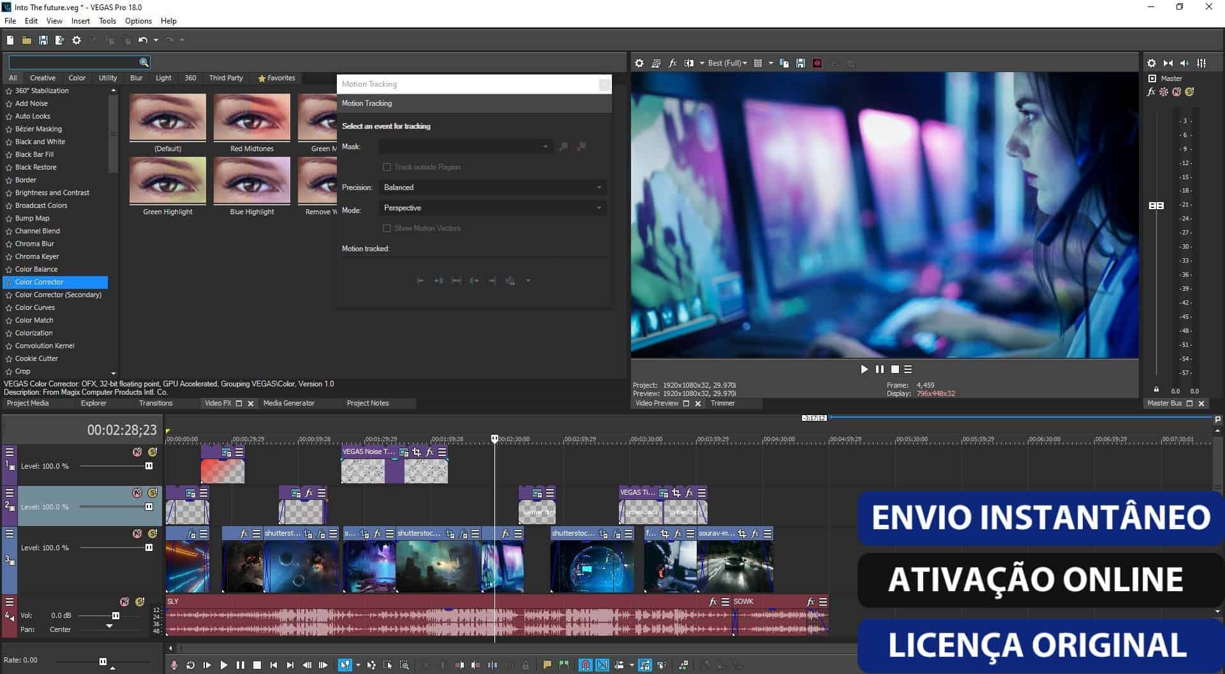Screen dimensions: 1225x674
Task: Enable Show Motion Vectors checkbox
Action: (387, 228)
